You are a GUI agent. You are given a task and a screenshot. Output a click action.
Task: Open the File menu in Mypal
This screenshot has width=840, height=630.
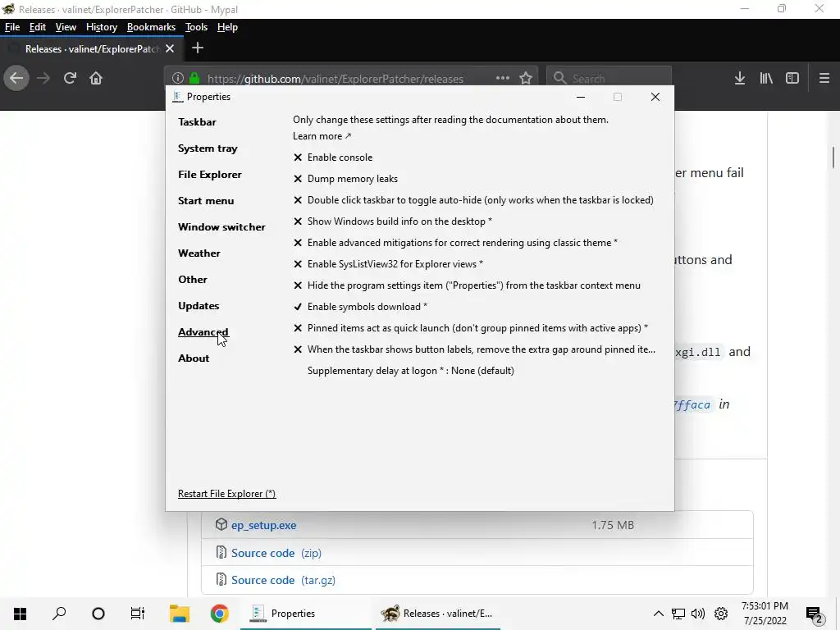[12, 27]
